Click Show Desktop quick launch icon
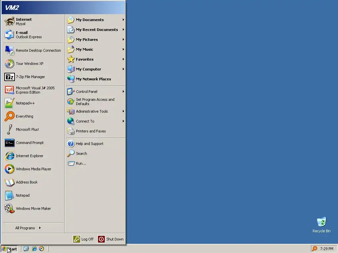The width and height of the screenshot is (338, 253). pos(26,249)
